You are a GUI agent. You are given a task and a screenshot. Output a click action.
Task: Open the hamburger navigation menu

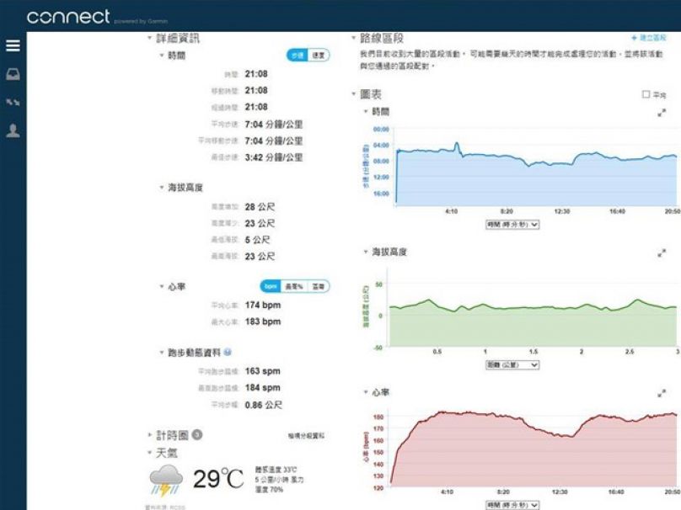pyautogui.click(x=13, y=46)
